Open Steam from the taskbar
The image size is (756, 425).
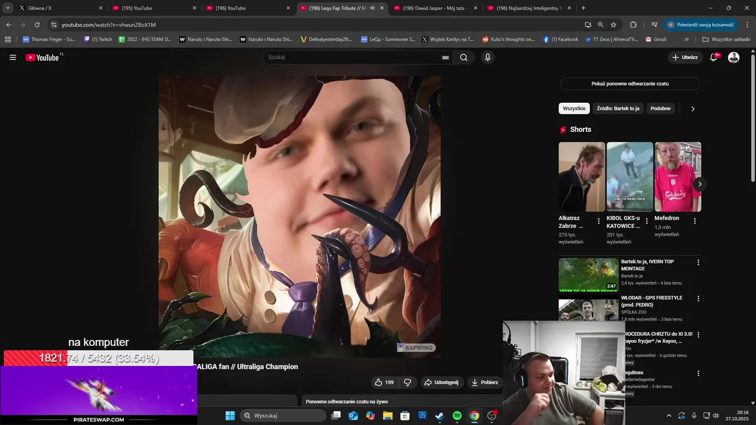(440, 416)
